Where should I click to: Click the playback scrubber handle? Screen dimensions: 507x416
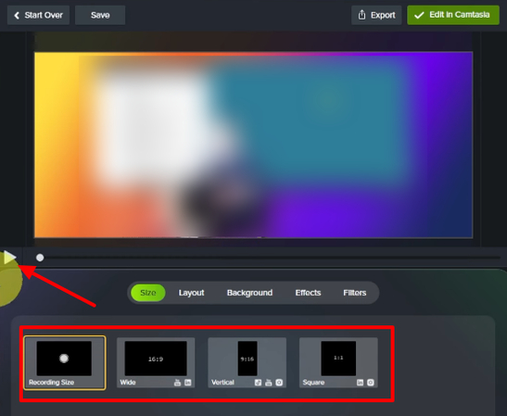(40, 258)
